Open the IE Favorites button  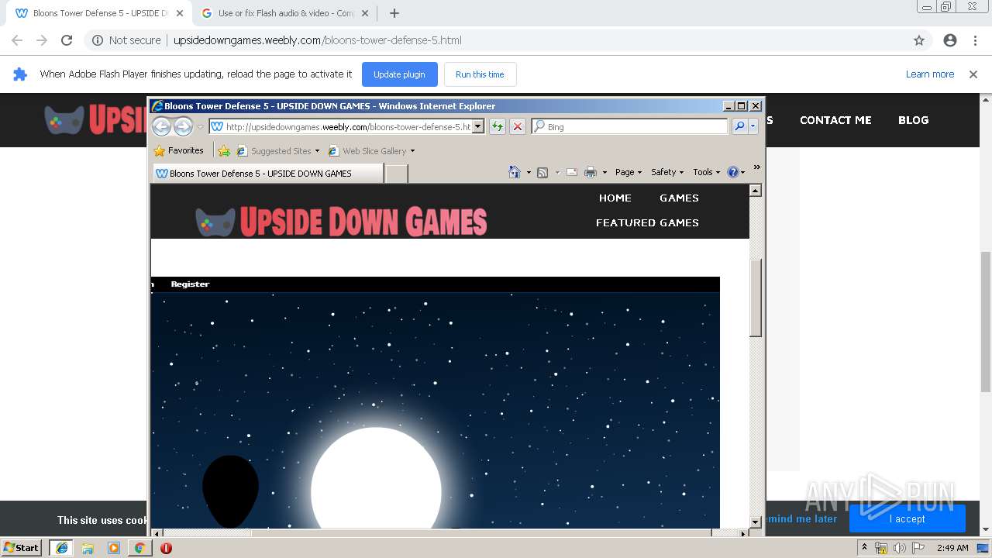click(x=179, y=150)
